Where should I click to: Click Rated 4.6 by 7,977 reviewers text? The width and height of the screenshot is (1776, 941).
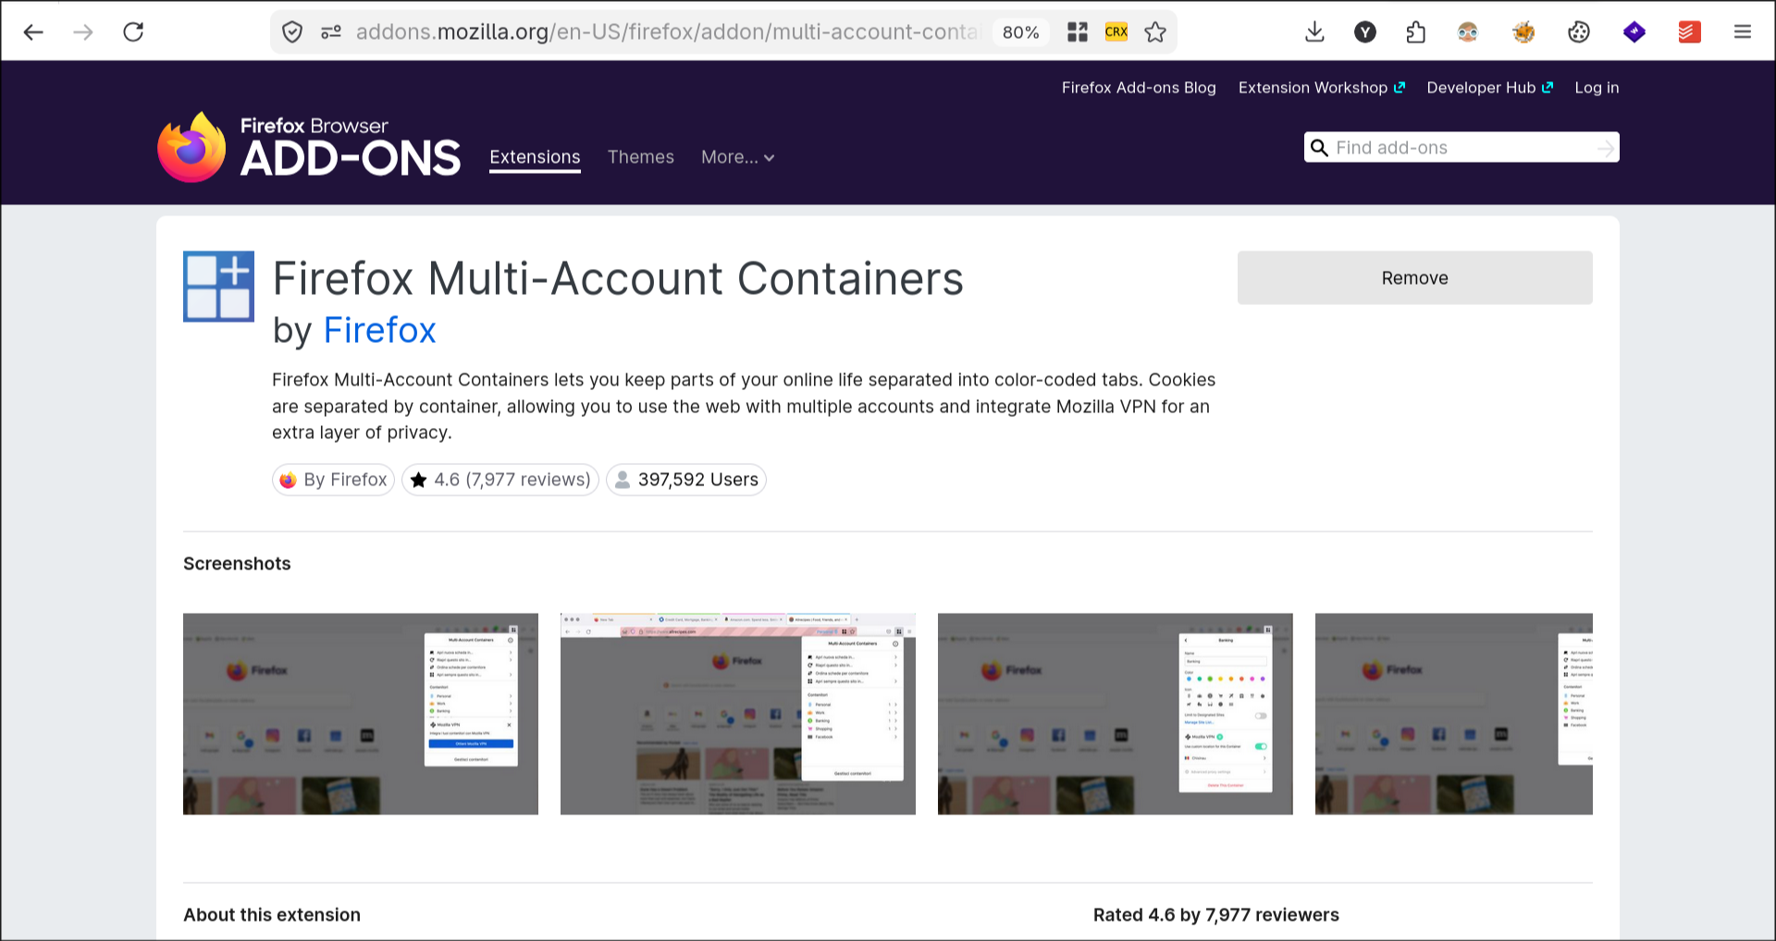point(1215,915)
